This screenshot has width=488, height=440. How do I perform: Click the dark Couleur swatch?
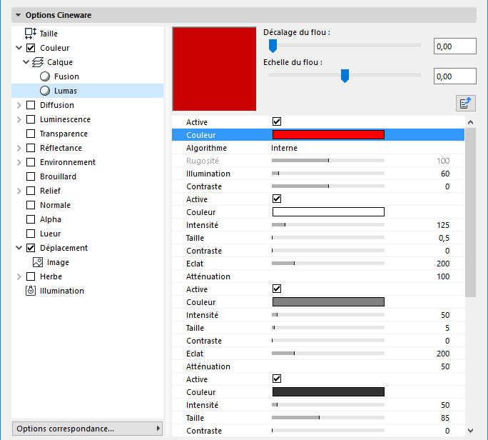[x=328, y=391]
